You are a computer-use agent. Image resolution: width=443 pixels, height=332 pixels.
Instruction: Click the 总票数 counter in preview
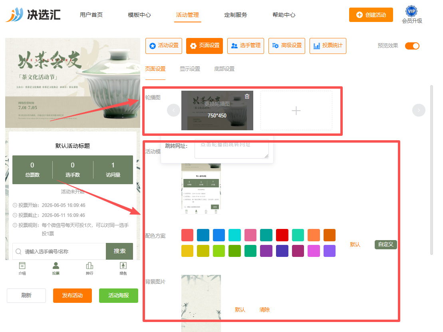32,169
